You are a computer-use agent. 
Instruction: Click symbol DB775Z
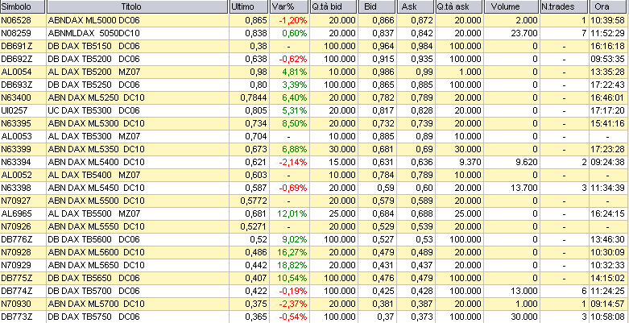(16, 278)
